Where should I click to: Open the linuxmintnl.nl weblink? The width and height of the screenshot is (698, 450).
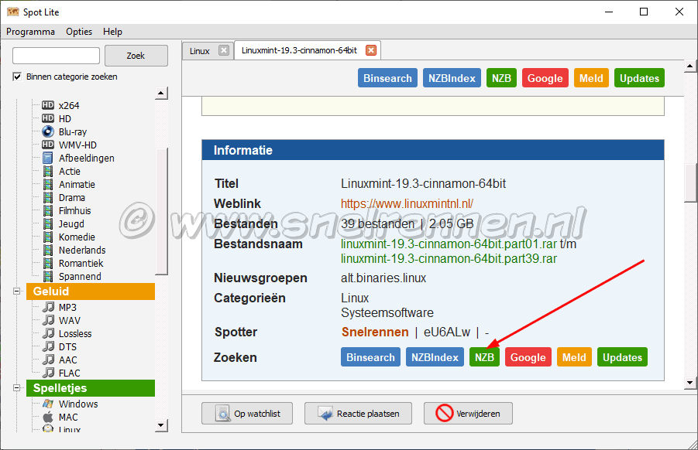click(x=407, y=203)
